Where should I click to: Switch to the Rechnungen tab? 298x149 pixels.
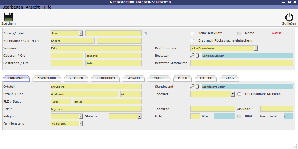coord(105,78)
